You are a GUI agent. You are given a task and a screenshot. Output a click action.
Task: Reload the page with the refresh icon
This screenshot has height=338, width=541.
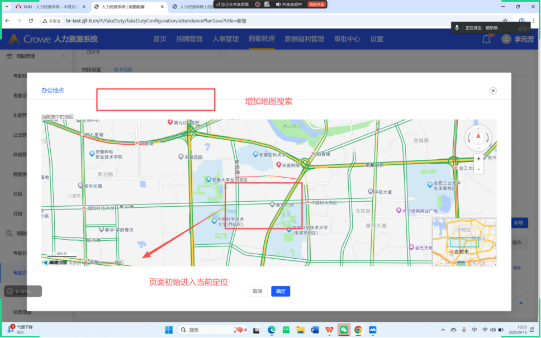(31, 21)
